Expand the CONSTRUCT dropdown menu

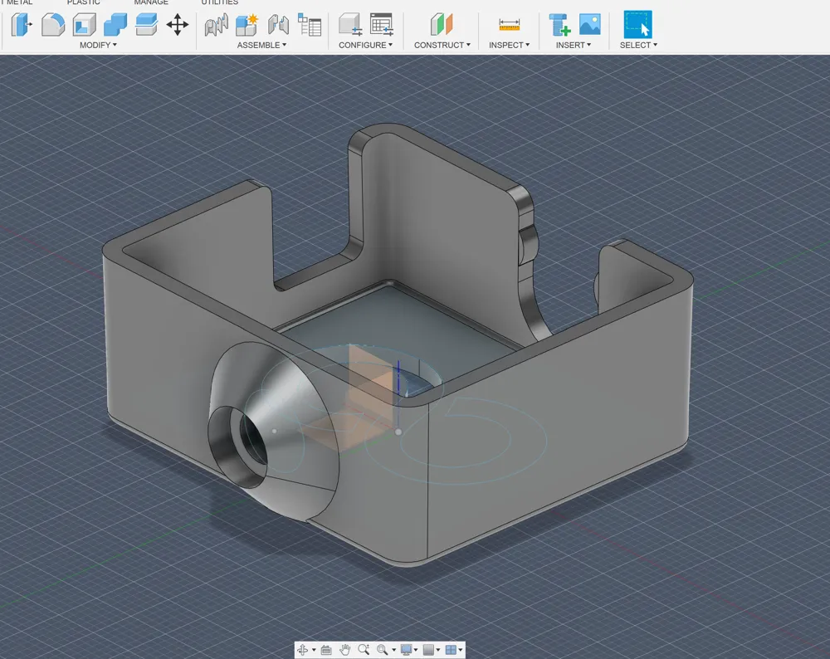coord(442,45)
